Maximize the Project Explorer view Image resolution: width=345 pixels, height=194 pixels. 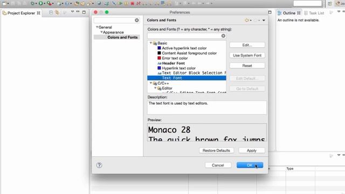pyautogui.click(x=84, y=12)
